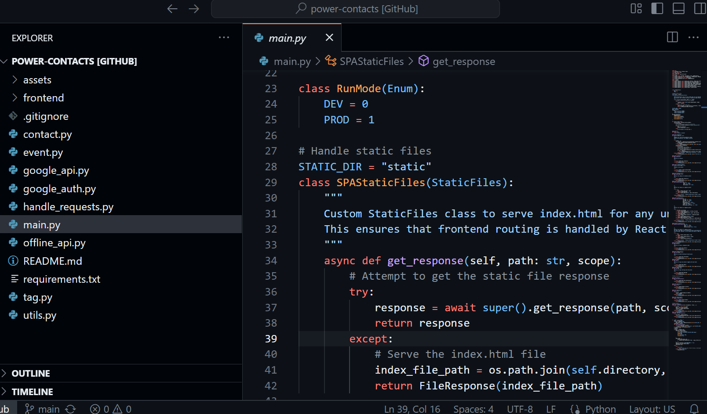Viewport: 707px width, 414px height.
Task: Change keyboard Layout: US
Action: 652,409
